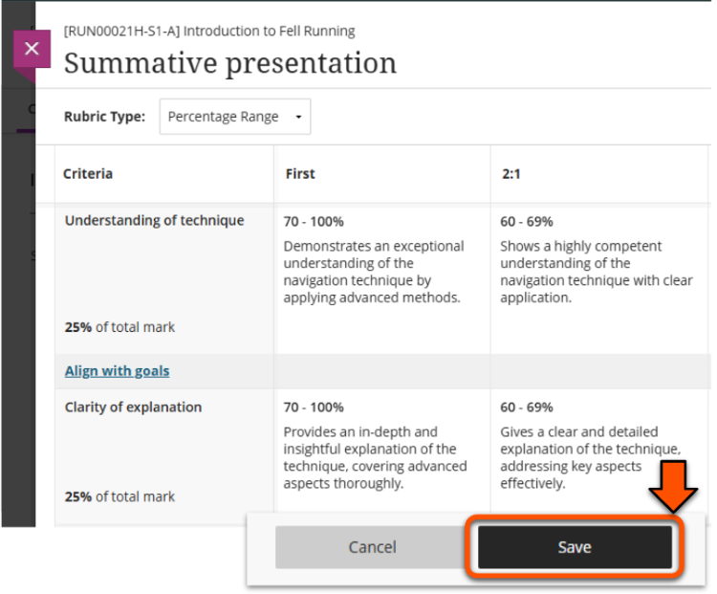Click 60 - 69% range for Understanding of technique

[x=527, y=221]
